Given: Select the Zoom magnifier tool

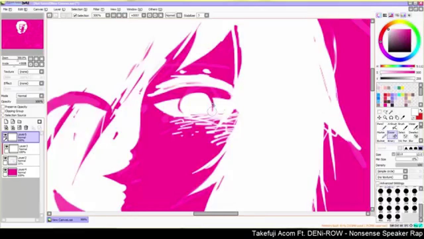Looking at the screenshot, I should point(385,118).
